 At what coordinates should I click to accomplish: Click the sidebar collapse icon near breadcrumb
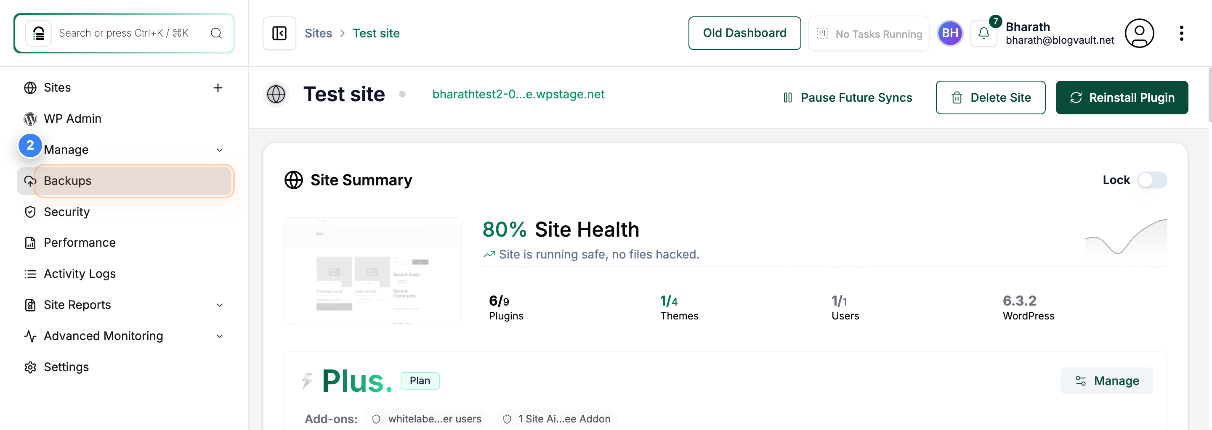279,33
